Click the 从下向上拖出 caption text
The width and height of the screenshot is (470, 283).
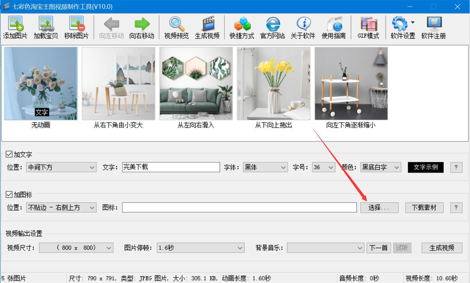tap(273, 125)
